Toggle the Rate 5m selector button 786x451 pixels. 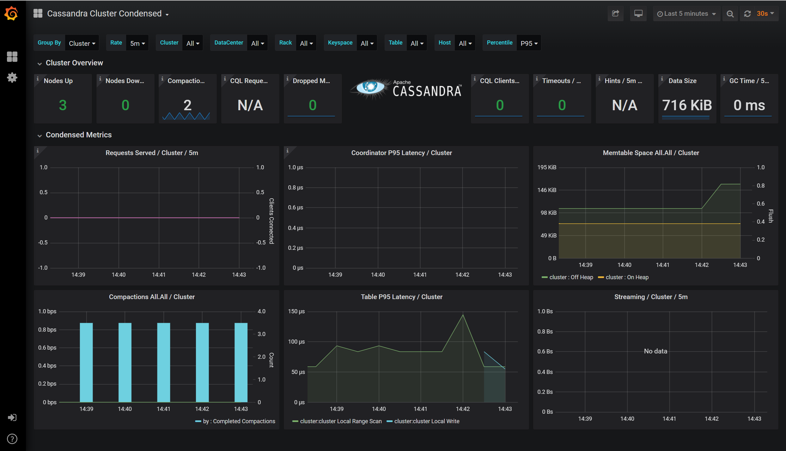[x=137, y=43]
